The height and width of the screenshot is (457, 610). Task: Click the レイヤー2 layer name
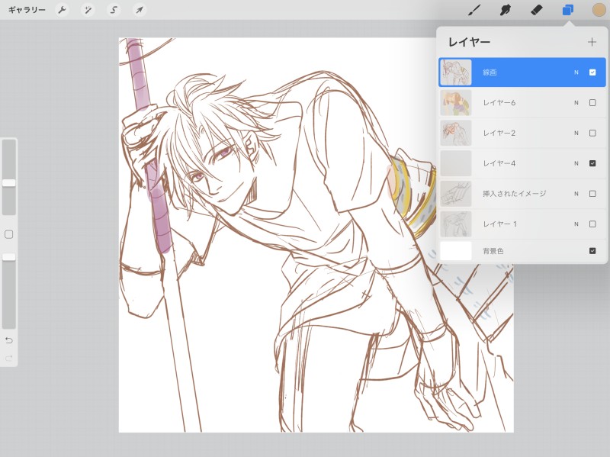click(x=499, y=133)
